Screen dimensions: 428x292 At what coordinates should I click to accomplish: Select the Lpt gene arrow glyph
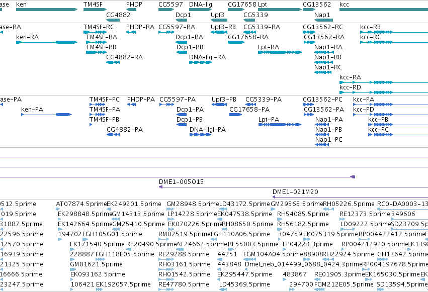click(280, 10)
